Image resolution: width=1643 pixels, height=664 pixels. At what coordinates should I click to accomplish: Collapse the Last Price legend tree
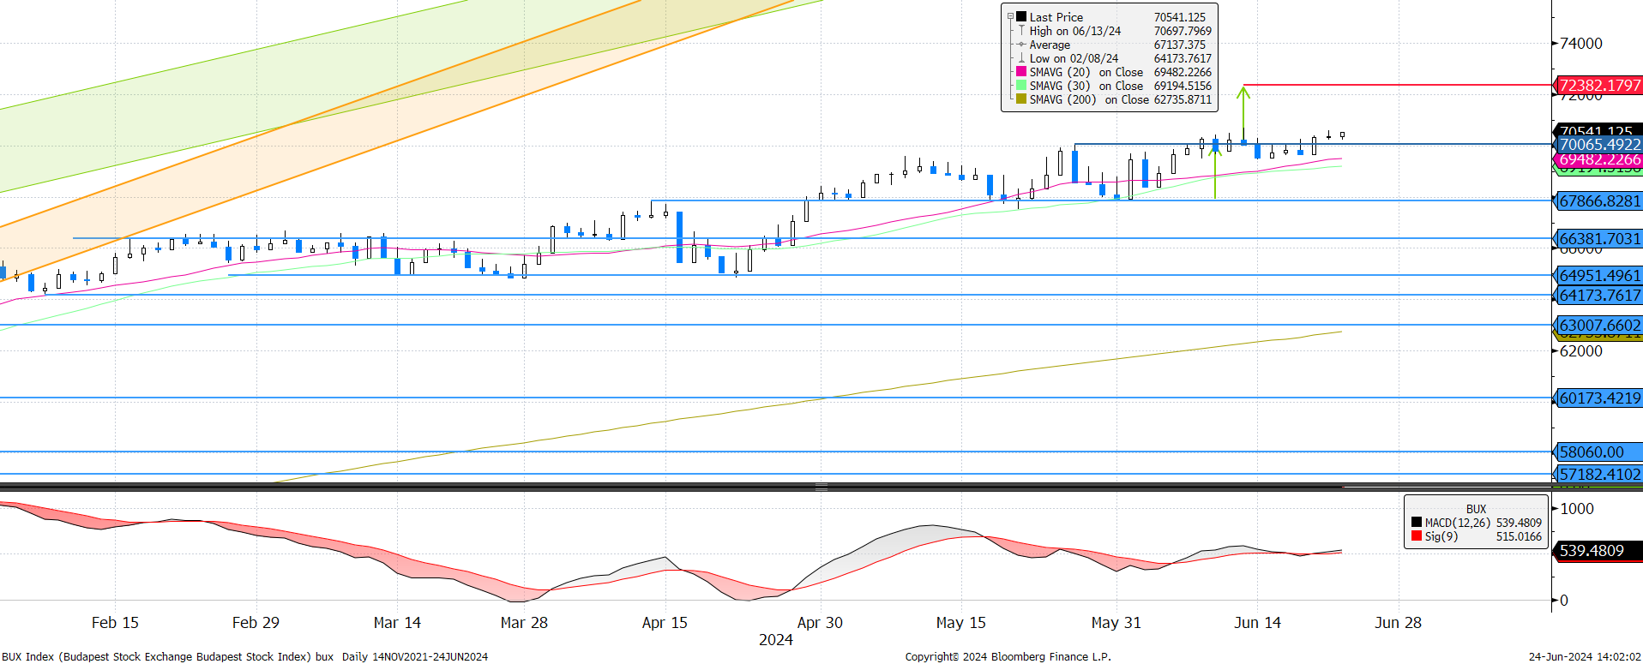coord(1010,16)
